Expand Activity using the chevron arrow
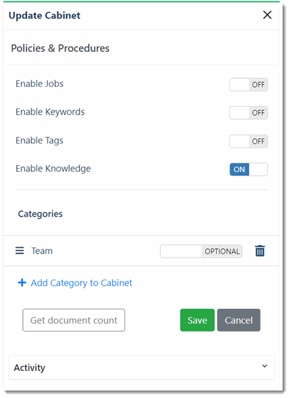This screenshot has width=290, height=398. click(265, 366)
